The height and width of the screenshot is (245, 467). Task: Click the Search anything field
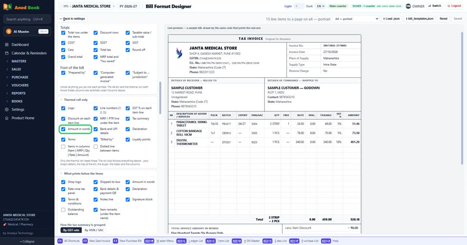click(27, 19)
